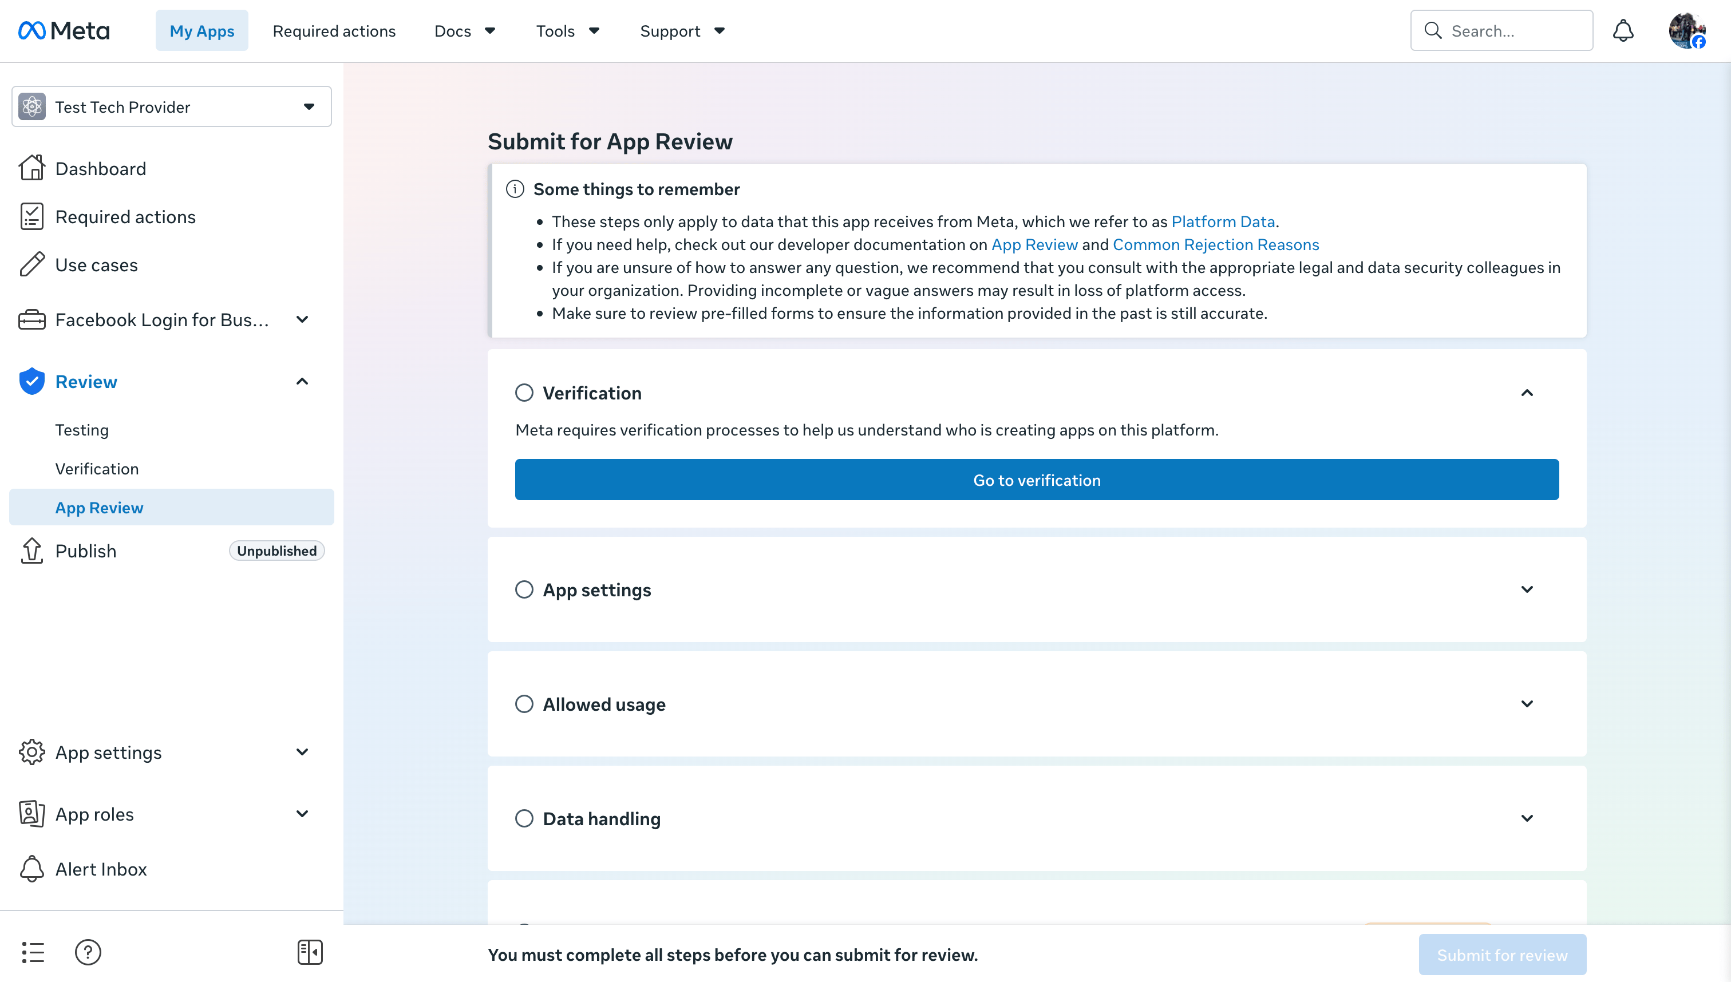Expand Facebook Login for Business sidebar chevron
This screenshot has width=1731, height=982.
[x=302, y=320]
